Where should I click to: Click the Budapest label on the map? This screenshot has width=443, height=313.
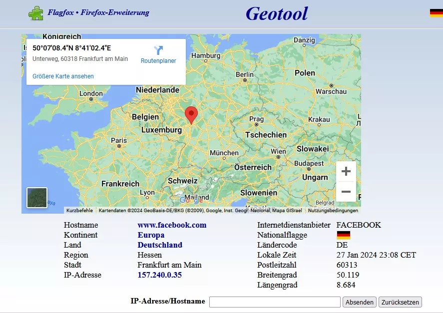(x=309, y=163)
